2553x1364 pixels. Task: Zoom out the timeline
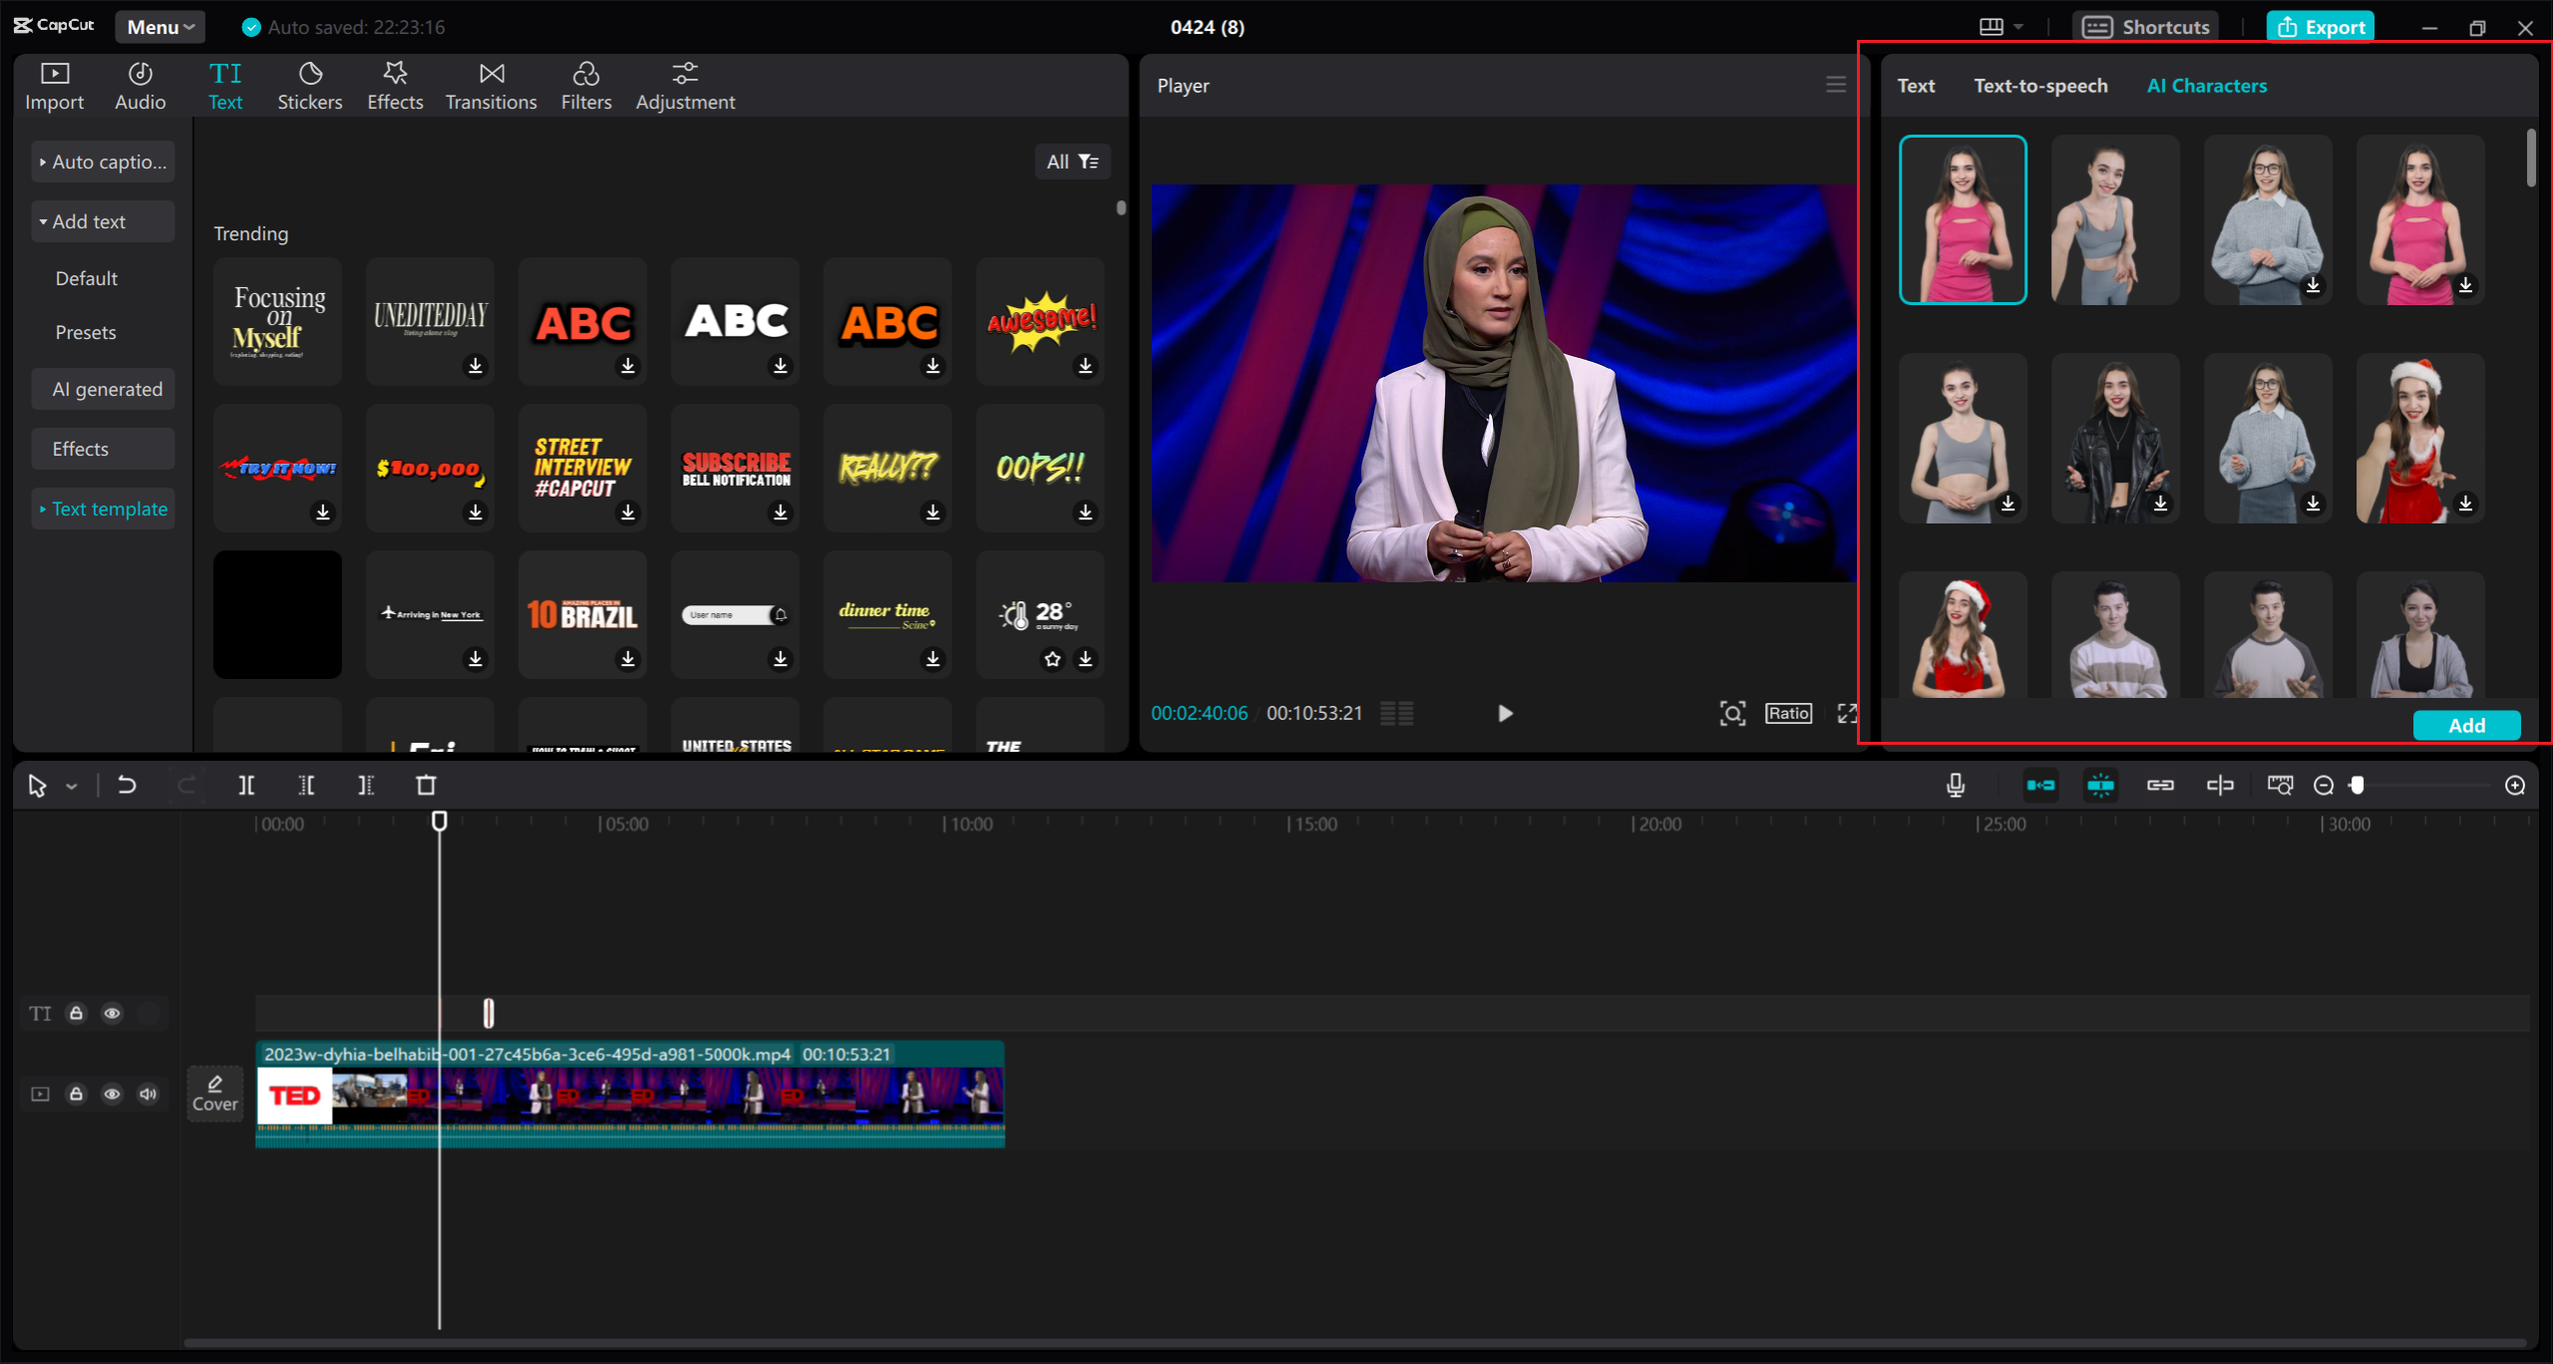pos(2324,786)
